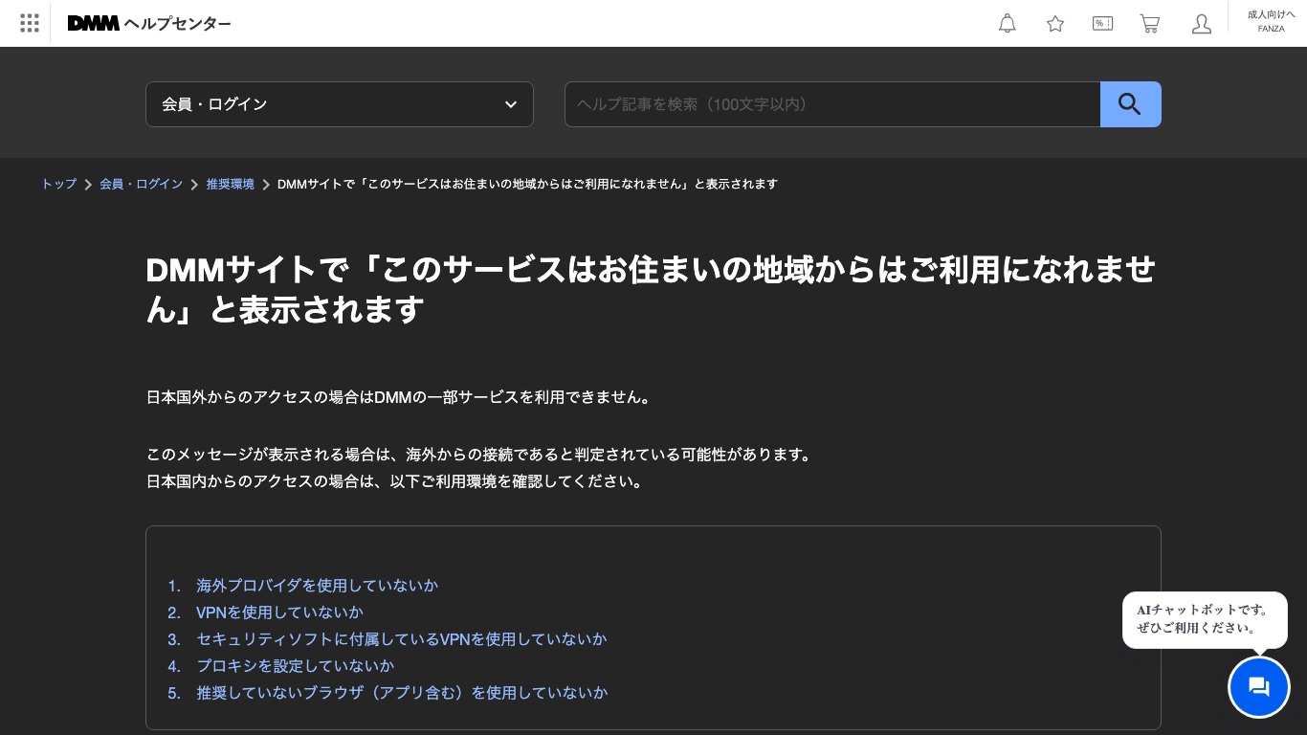Focus the help article search field

tap(832, 104)
